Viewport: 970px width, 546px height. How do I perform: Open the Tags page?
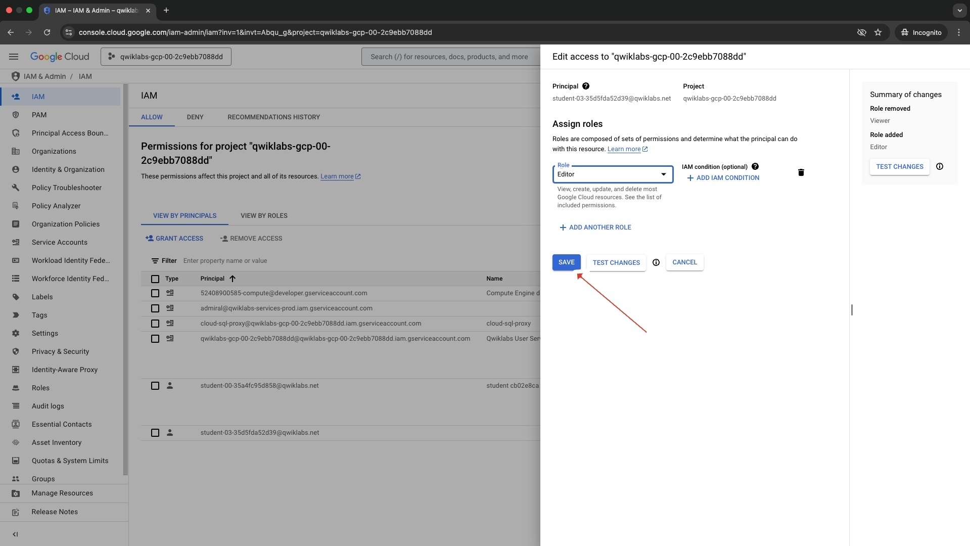point(61,315)
